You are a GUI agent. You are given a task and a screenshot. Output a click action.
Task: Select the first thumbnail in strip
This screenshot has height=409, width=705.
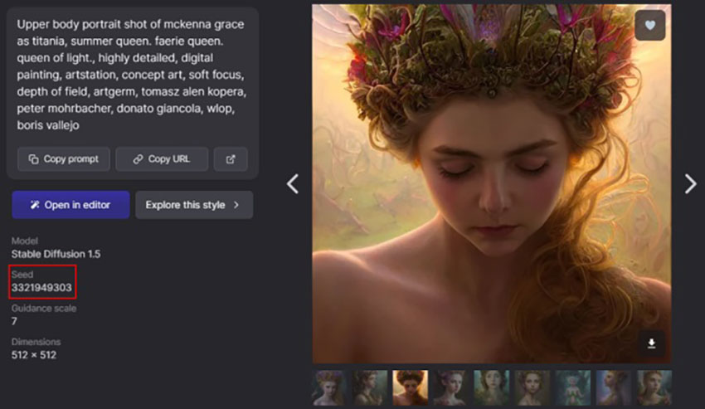tap(328, 387)
